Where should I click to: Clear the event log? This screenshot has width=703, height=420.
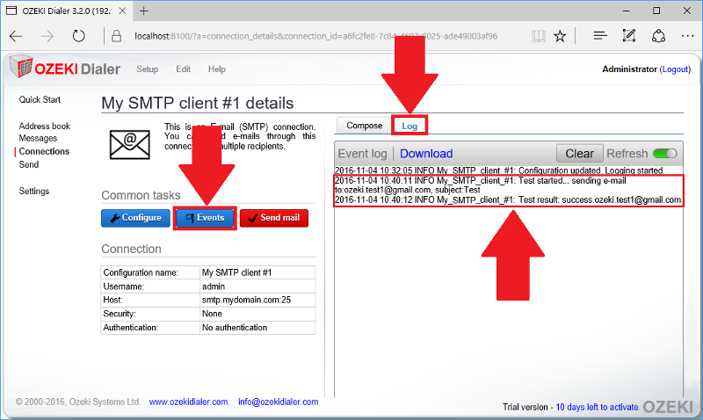coord(579,153)
